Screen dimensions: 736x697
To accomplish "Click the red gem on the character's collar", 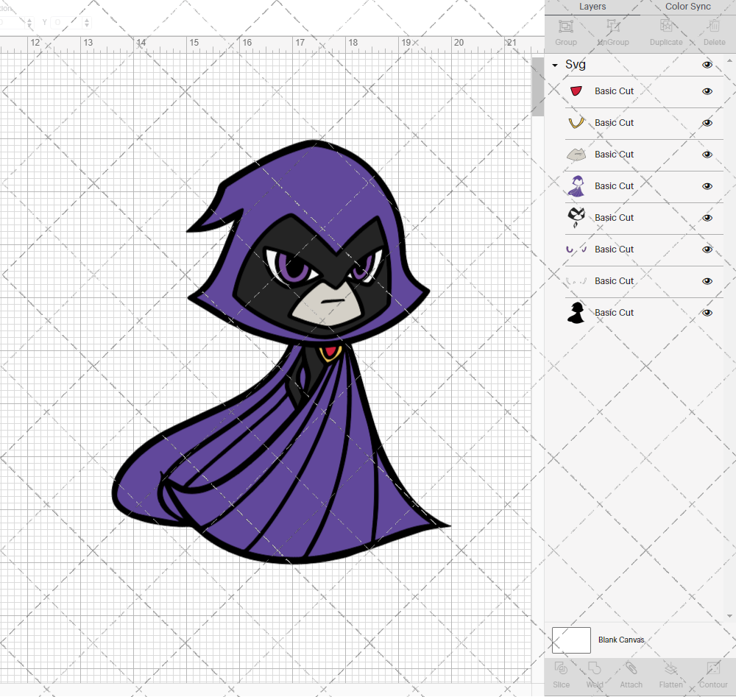I will [331, 352].
